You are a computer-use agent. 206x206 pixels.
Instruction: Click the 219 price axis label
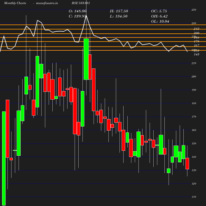click(194, 63)
